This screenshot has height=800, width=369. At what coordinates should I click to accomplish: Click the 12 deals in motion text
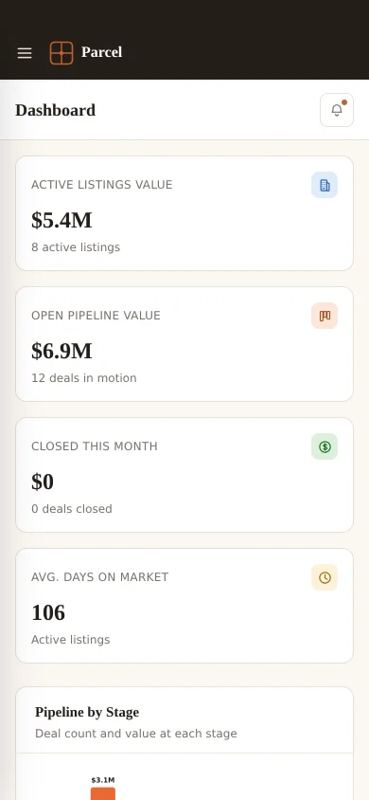pos(84,378)
